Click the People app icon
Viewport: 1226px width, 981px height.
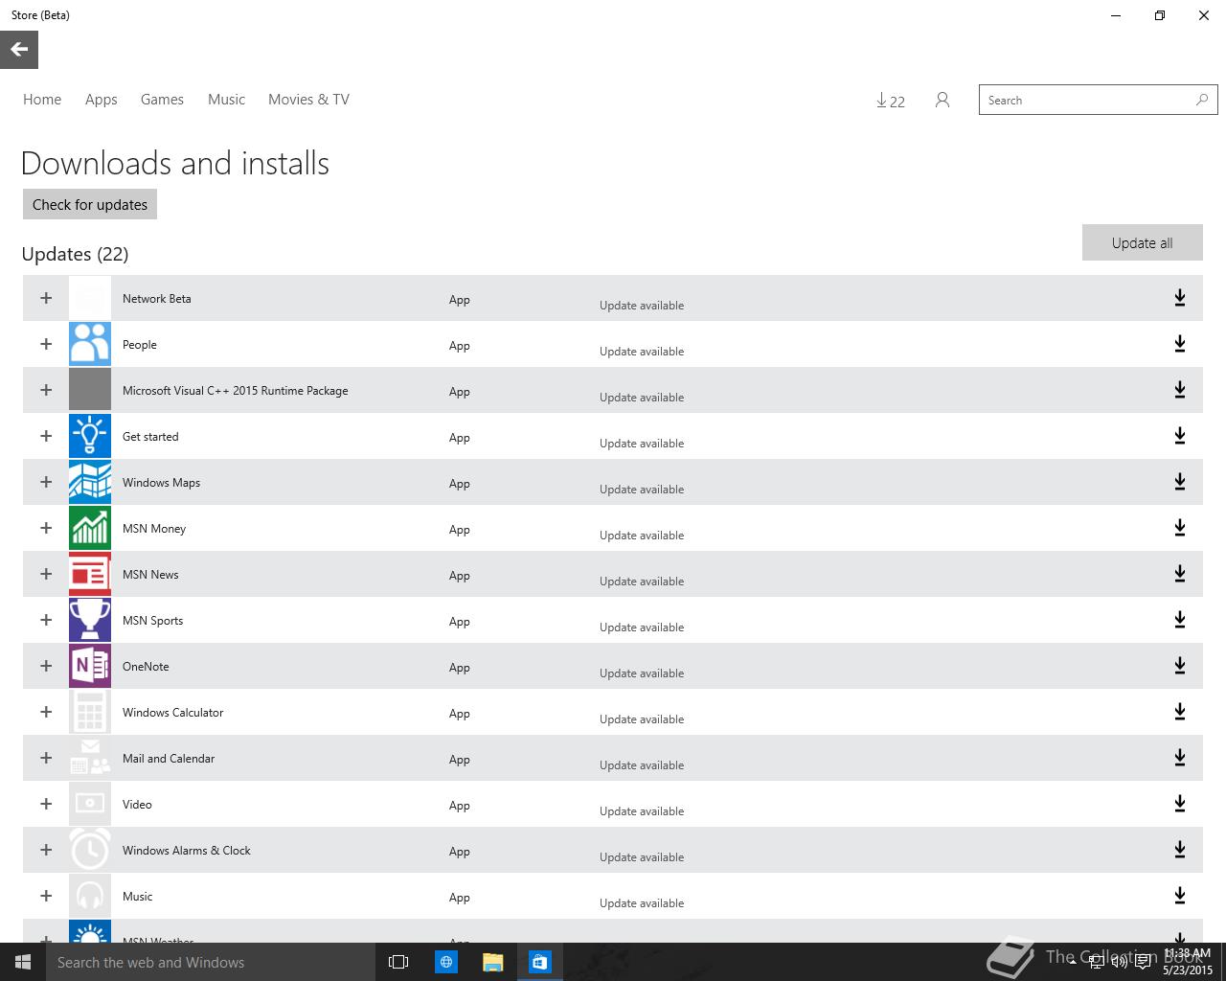coord(90,344)
